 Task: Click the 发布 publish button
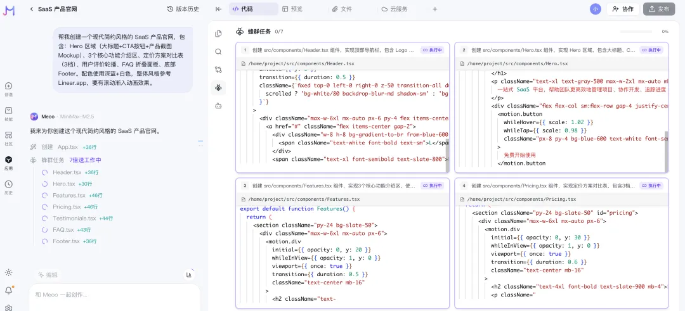(659, 9)
